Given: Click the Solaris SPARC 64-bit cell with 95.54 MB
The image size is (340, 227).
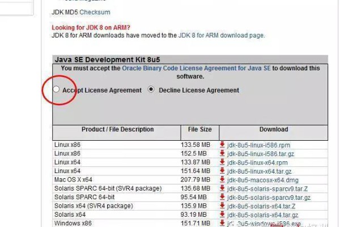Looking at the screenshot, I should point(84,197).
